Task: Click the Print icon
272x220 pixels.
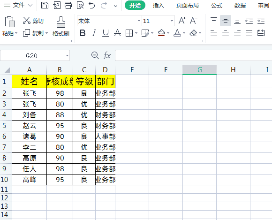Action: (x=68, y=5)
